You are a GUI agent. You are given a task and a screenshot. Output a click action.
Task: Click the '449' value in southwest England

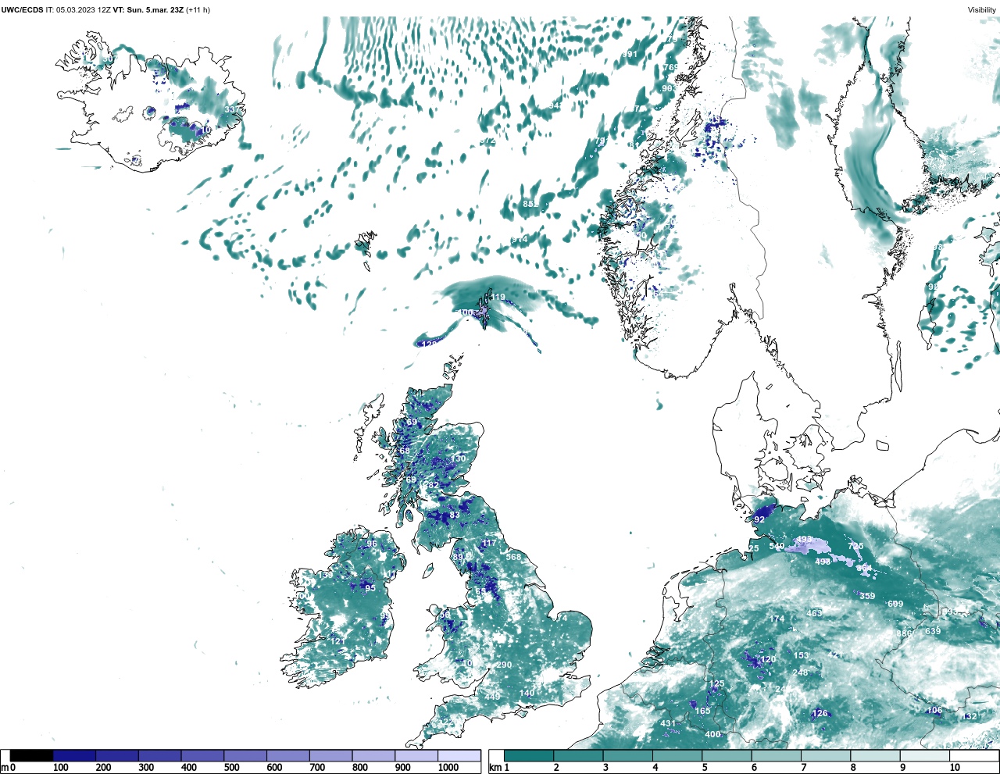coord(492,697)
